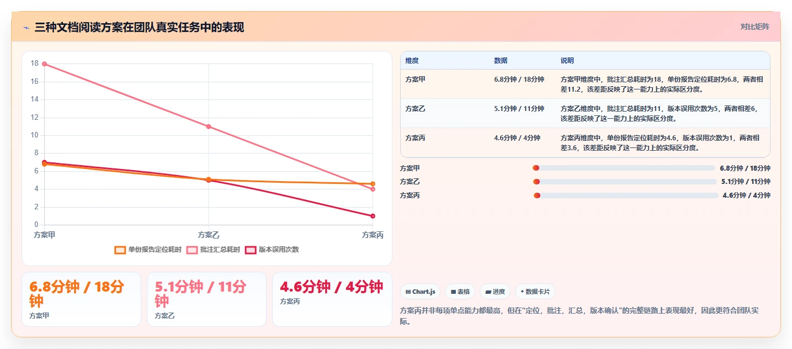Image resolution: width=792 pixels, height=349 pixels.
Task: Click progress value 5.1分钟 / 11分钟 at right
Action: (x=746, y=182)
